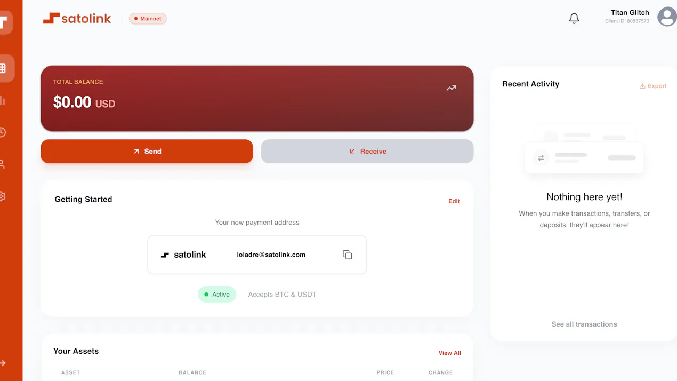Screen dimensions: 677x381
Task: Export recent activity
Action: click(653, 86)
